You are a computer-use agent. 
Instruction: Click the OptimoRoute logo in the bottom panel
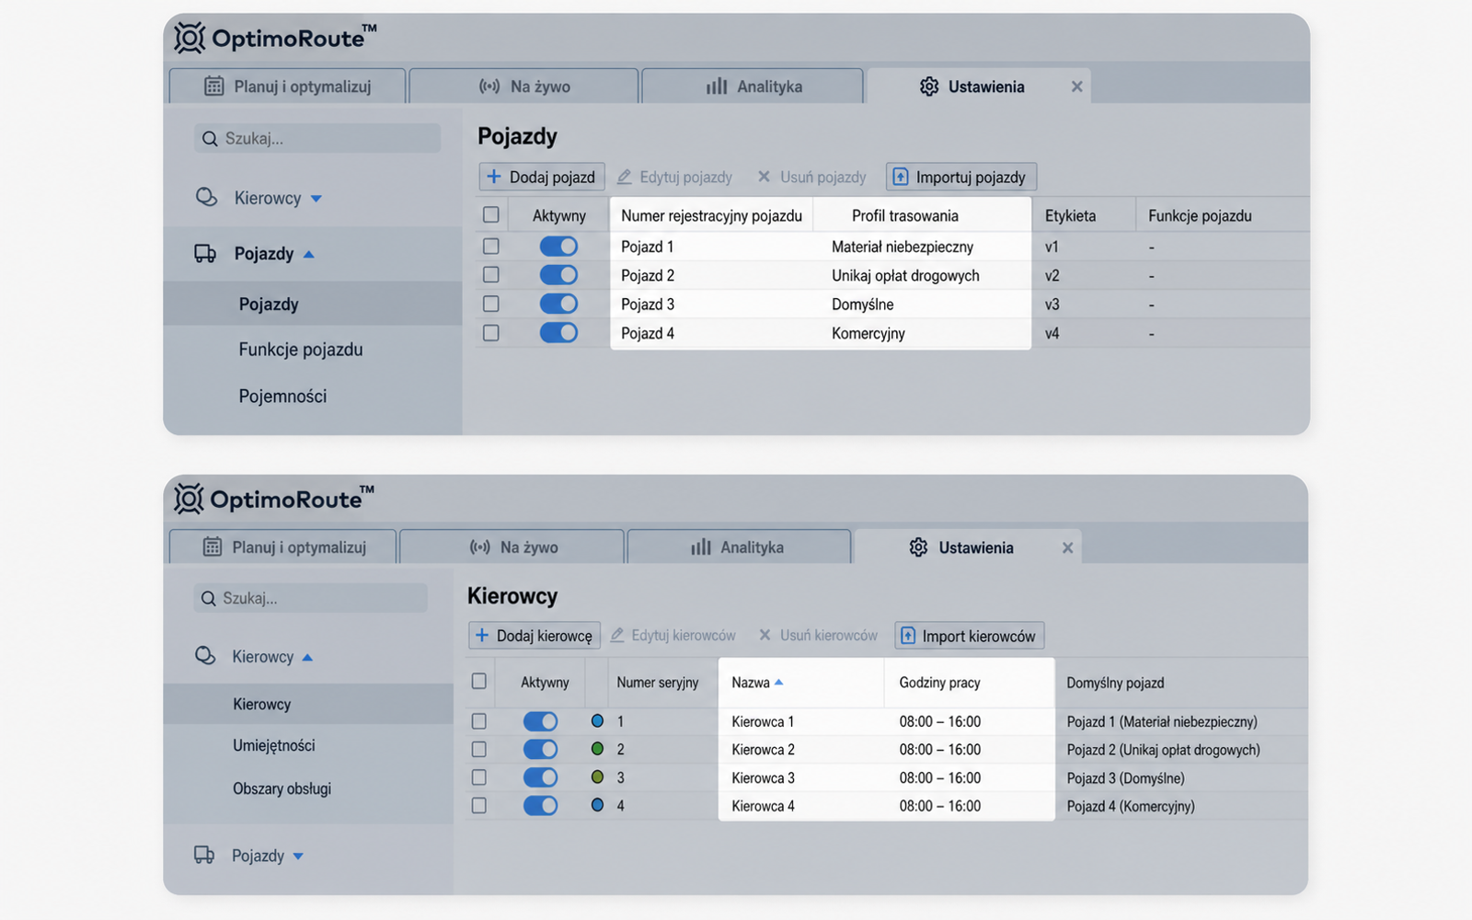pos(274,499)
